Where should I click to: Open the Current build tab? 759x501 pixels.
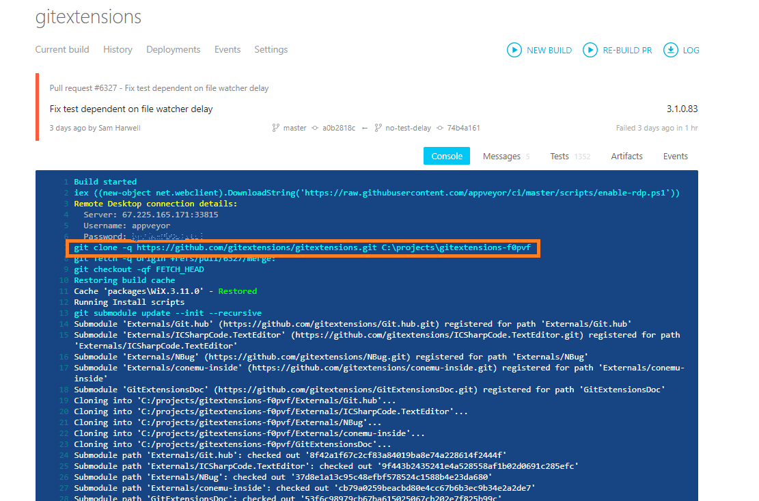pyautogui.click(x=62, y=49)
